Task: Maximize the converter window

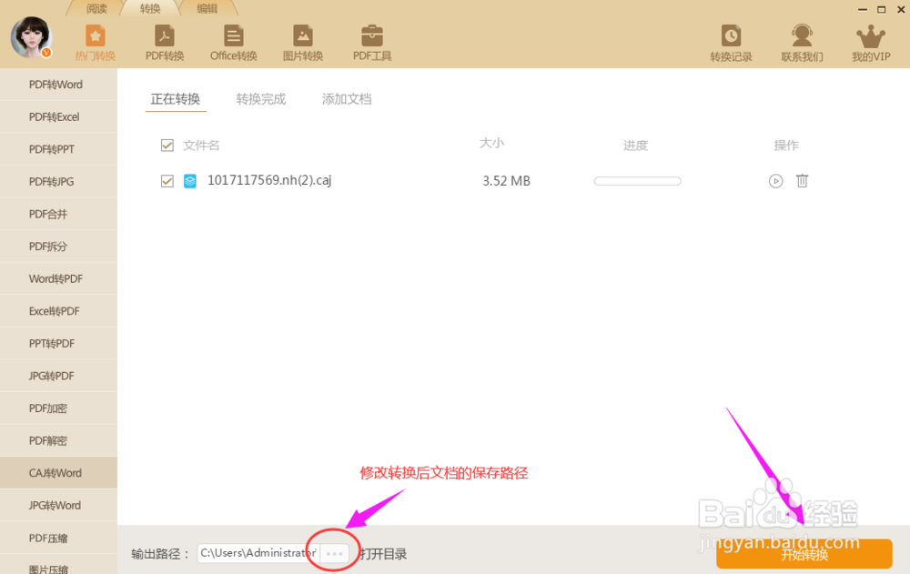Action: click(881, 10)
